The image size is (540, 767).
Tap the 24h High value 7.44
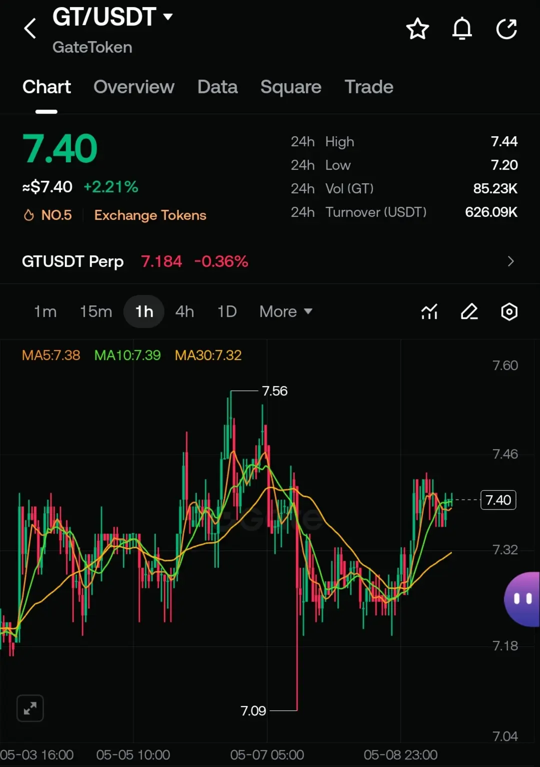[504, 142]
